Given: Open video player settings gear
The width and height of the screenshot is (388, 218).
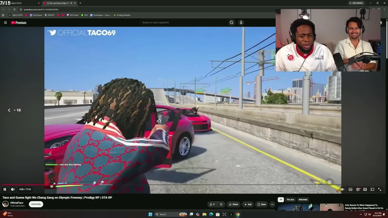Looking at the screenshot, I should coord(358,189).
